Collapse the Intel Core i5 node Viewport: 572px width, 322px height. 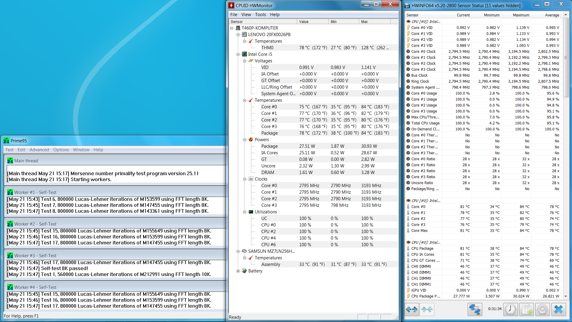[238, 54]
